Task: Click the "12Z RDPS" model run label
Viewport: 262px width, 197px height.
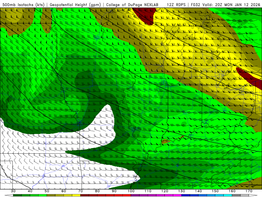Action: [176, 5]
